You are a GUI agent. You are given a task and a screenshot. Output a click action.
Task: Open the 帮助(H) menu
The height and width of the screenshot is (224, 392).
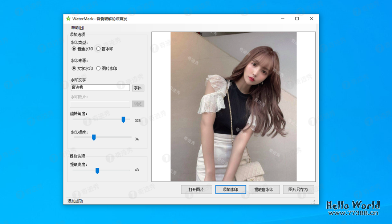(77, 28)
